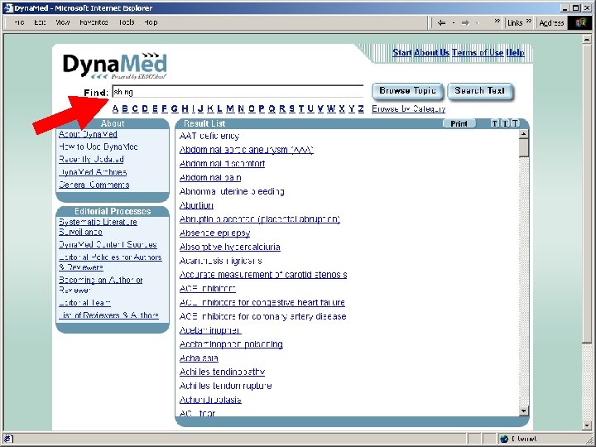Click the page scrollbar up arrow
Screen dimensions: 596x447
pos(587,39)
